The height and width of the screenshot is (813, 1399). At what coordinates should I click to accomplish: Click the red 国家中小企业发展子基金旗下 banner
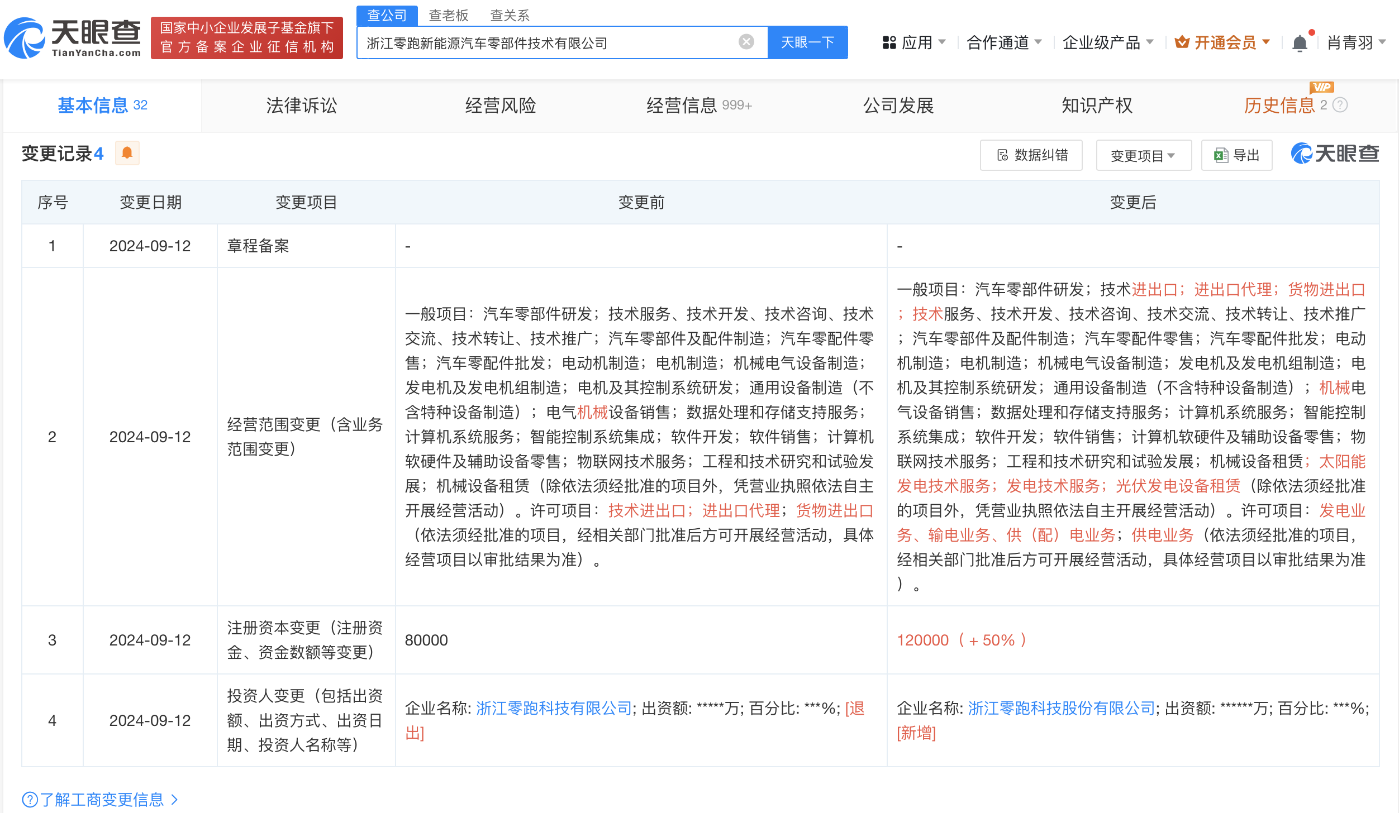click(246, 38)
